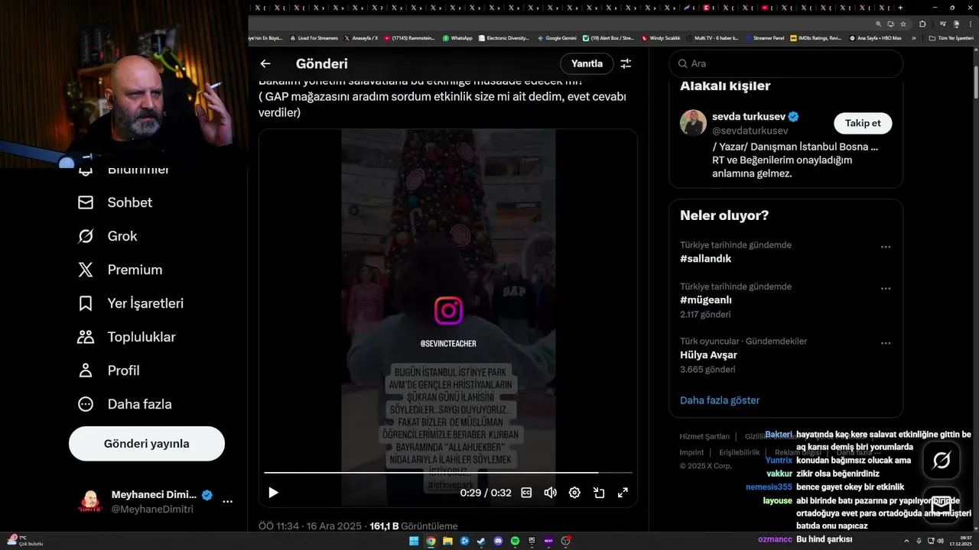Open Chrome from taskbar

pyautogui.click(x=431, y=541)
